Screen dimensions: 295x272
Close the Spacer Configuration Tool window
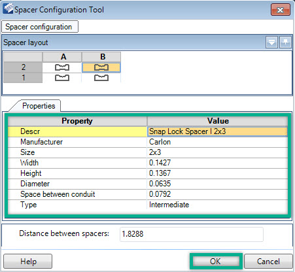point(281,10)
